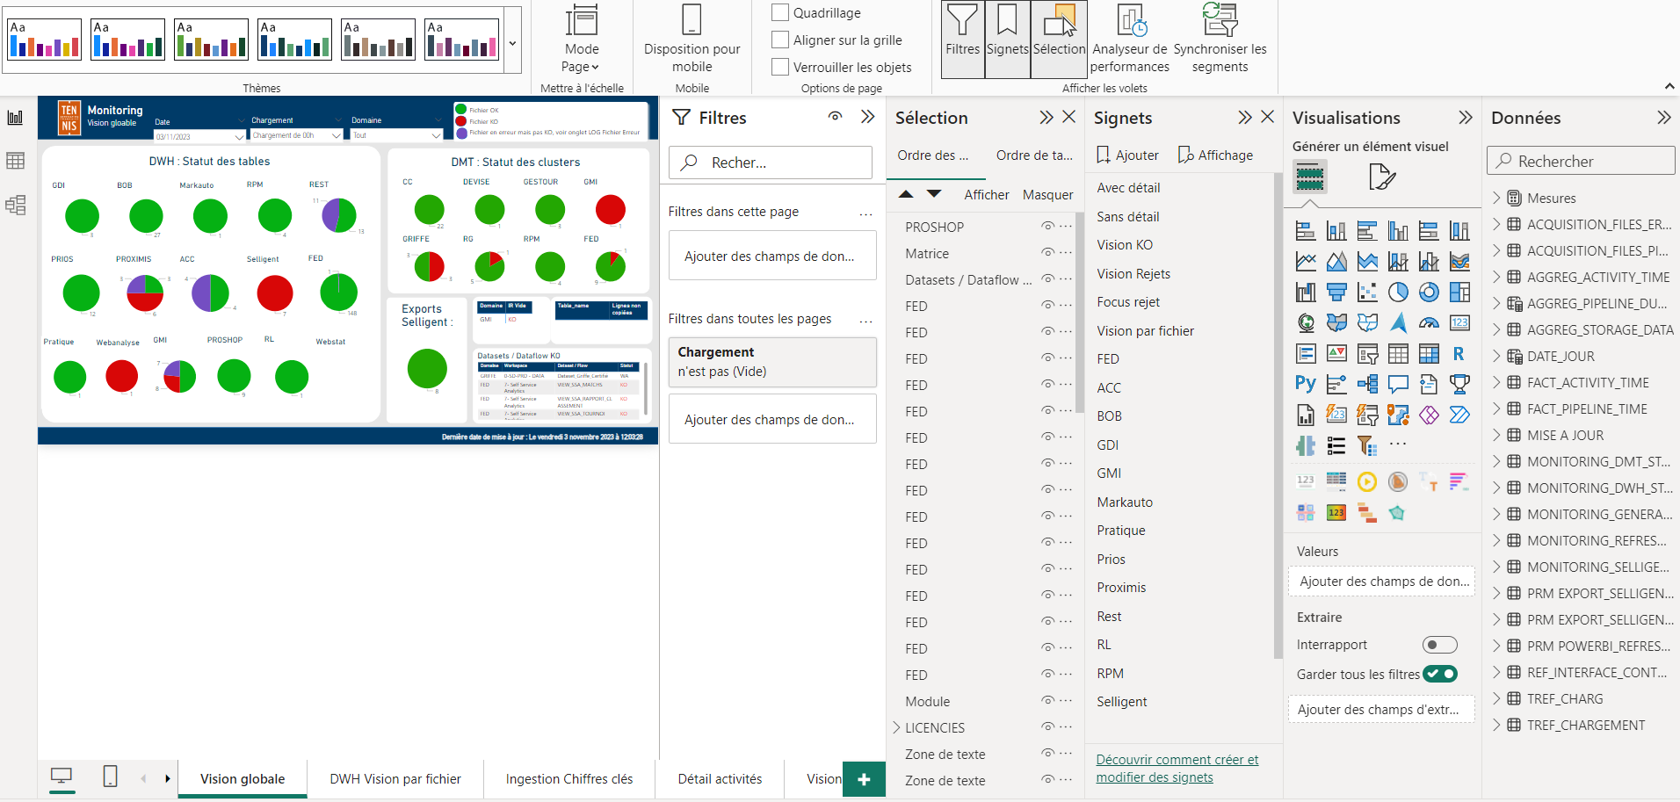Toggle the Signets pane button
Image resolution: width=1680 pixels, height=802 pixels.
tap(1007, 40)
